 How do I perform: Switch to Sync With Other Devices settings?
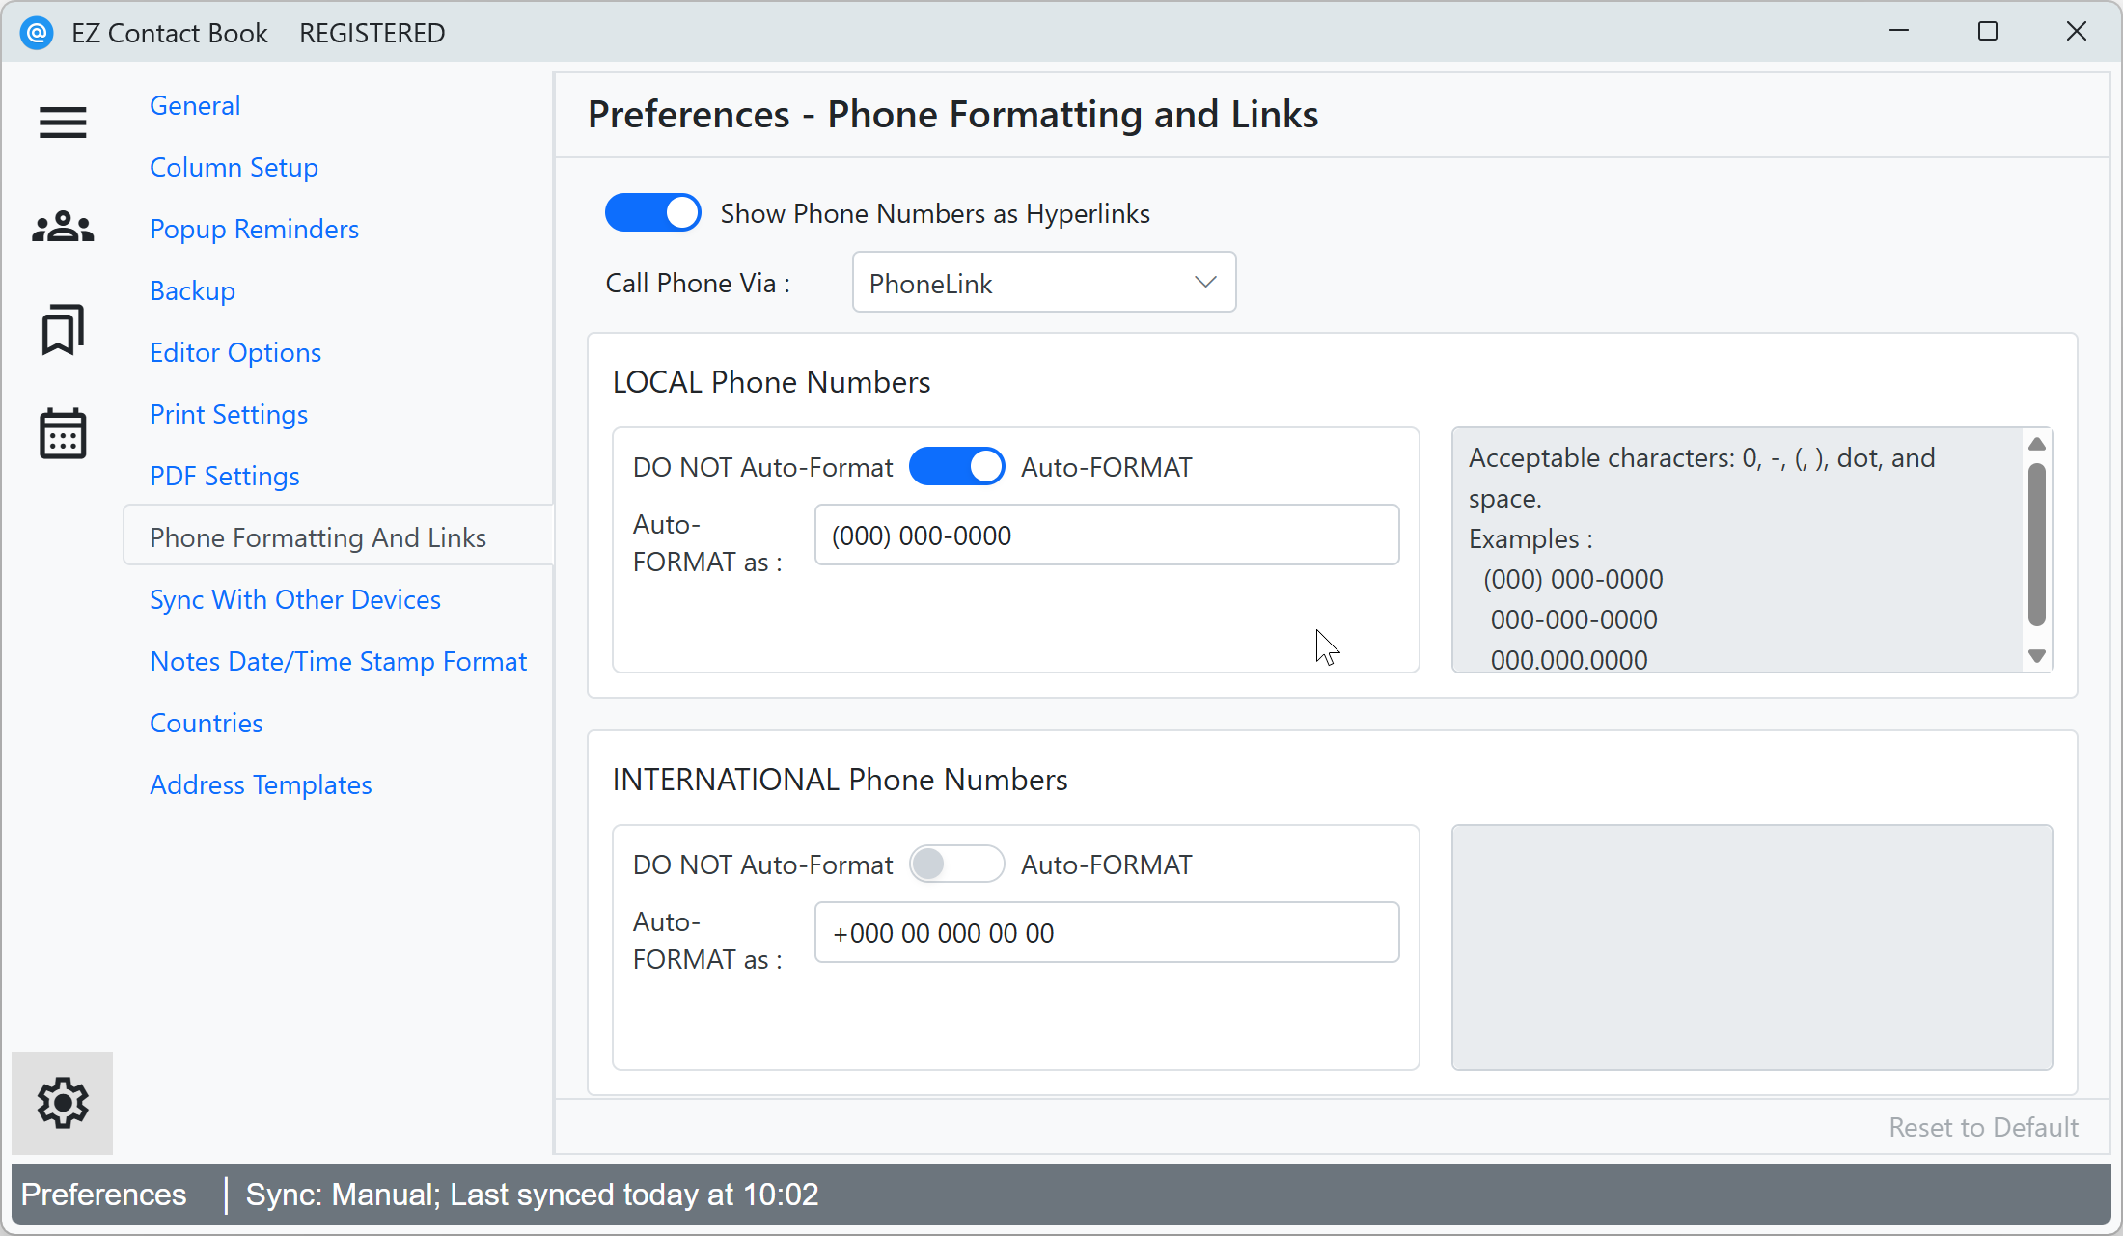pos(294,598)
